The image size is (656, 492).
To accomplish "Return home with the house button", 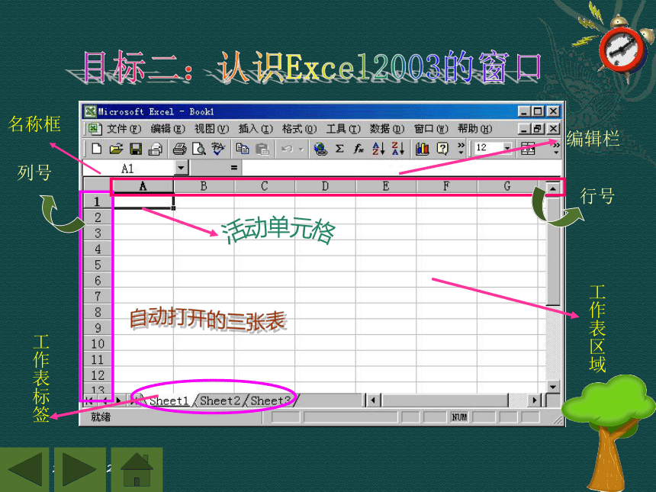I will (x=137, y=469).
